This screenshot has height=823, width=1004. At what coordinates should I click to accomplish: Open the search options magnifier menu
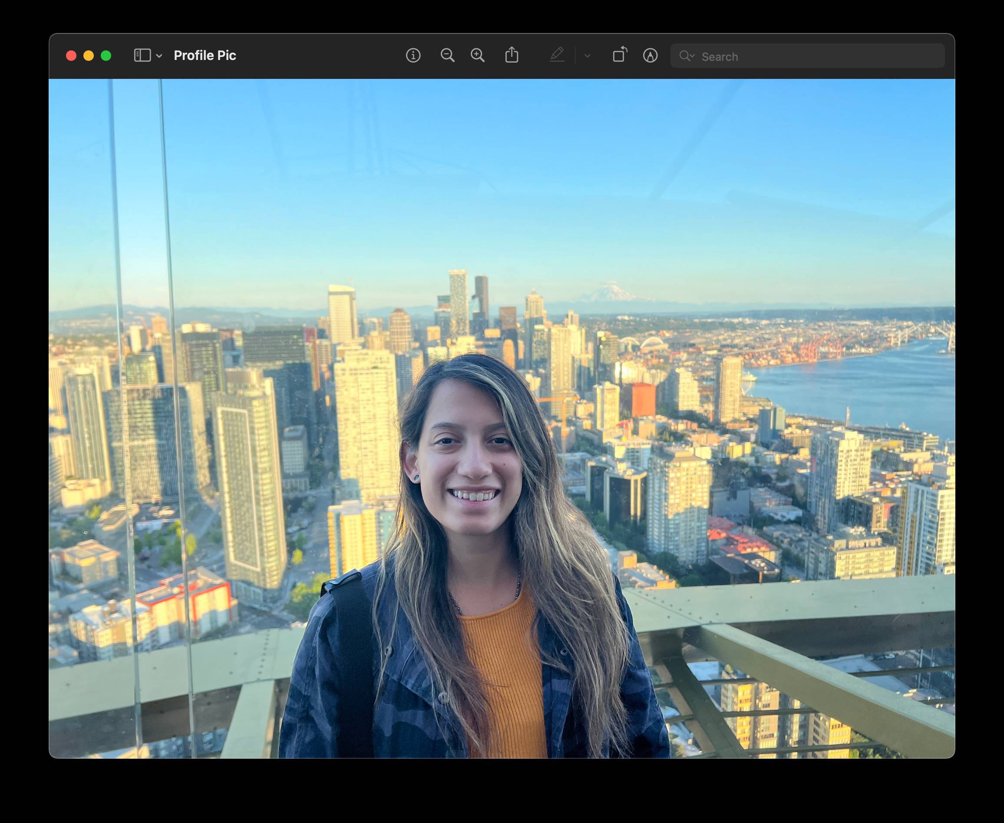click(687, 56)
